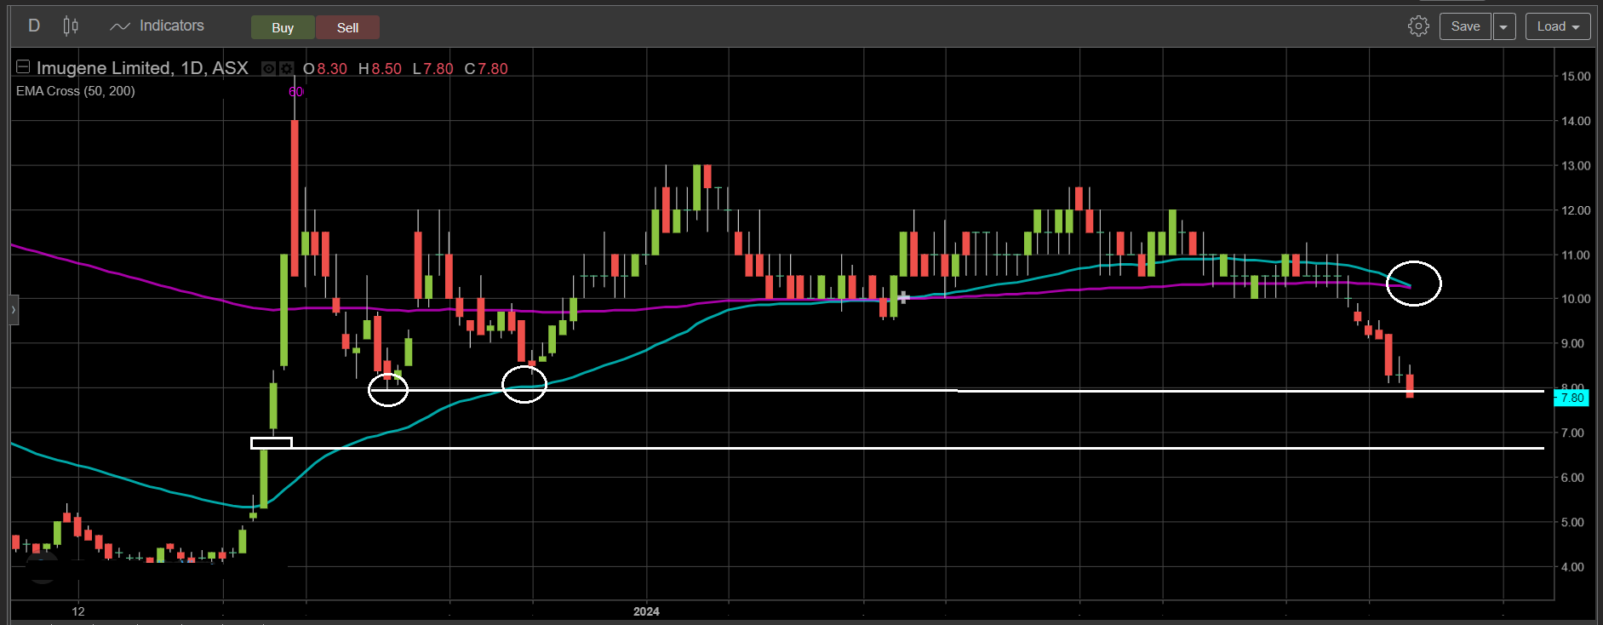1603x625 pixels.
Task: Change the D daily interval setting
Action: (x=34, y=26)
